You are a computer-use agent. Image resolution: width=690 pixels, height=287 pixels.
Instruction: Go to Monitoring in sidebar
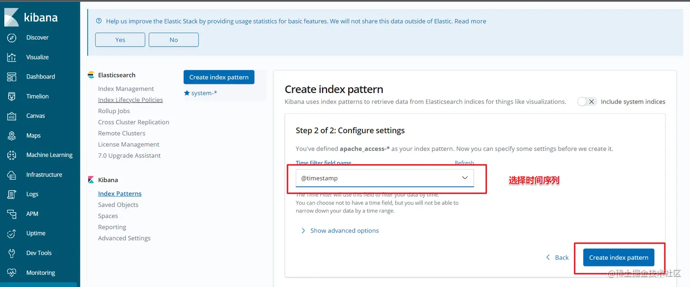coord(41,272)
